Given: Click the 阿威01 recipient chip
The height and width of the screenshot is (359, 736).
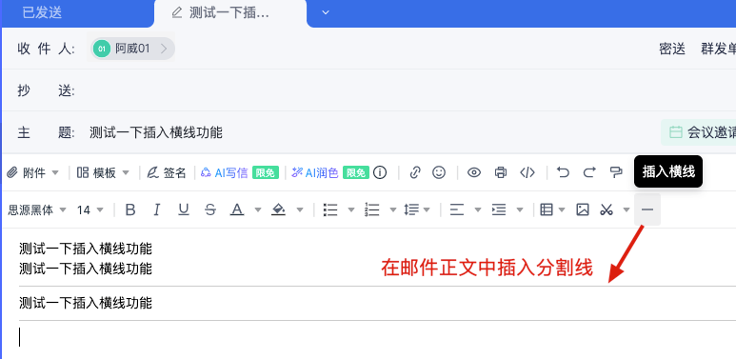Looking at the screenshot, I should point(133,49).
